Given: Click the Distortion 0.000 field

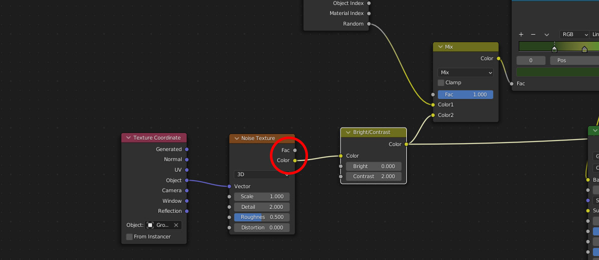Looking at the screenshot, I should pyautogui.click(x=262, y=227).
